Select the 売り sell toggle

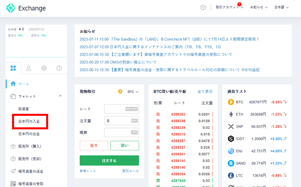[x=94, y=145]
